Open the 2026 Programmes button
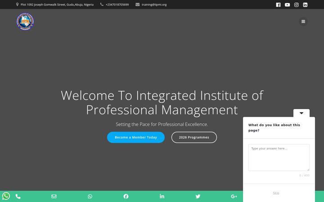The width and height of the screenshot is (324, 202). [x=194, y=137]
